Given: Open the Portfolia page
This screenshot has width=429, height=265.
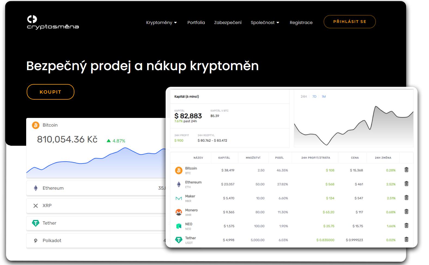Looking at the screenshot, I should [196, 22].
